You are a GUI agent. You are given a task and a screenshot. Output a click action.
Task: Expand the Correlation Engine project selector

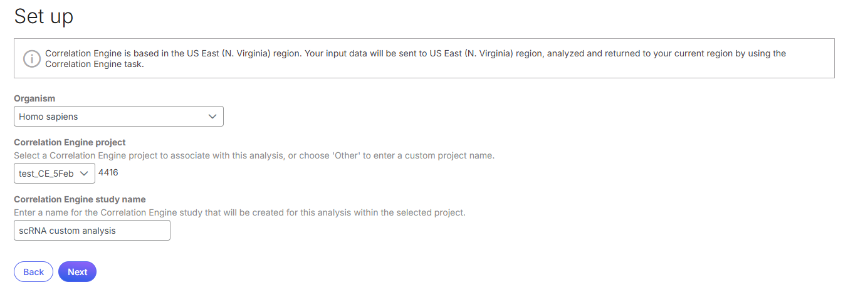pos(55,174)
